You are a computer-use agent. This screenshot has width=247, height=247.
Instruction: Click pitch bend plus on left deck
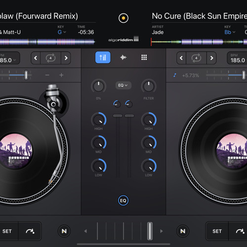click(x=61, y=75)
